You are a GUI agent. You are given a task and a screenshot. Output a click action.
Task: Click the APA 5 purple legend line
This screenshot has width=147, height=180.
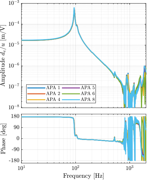pyautogui.click(x=71, y=88)
